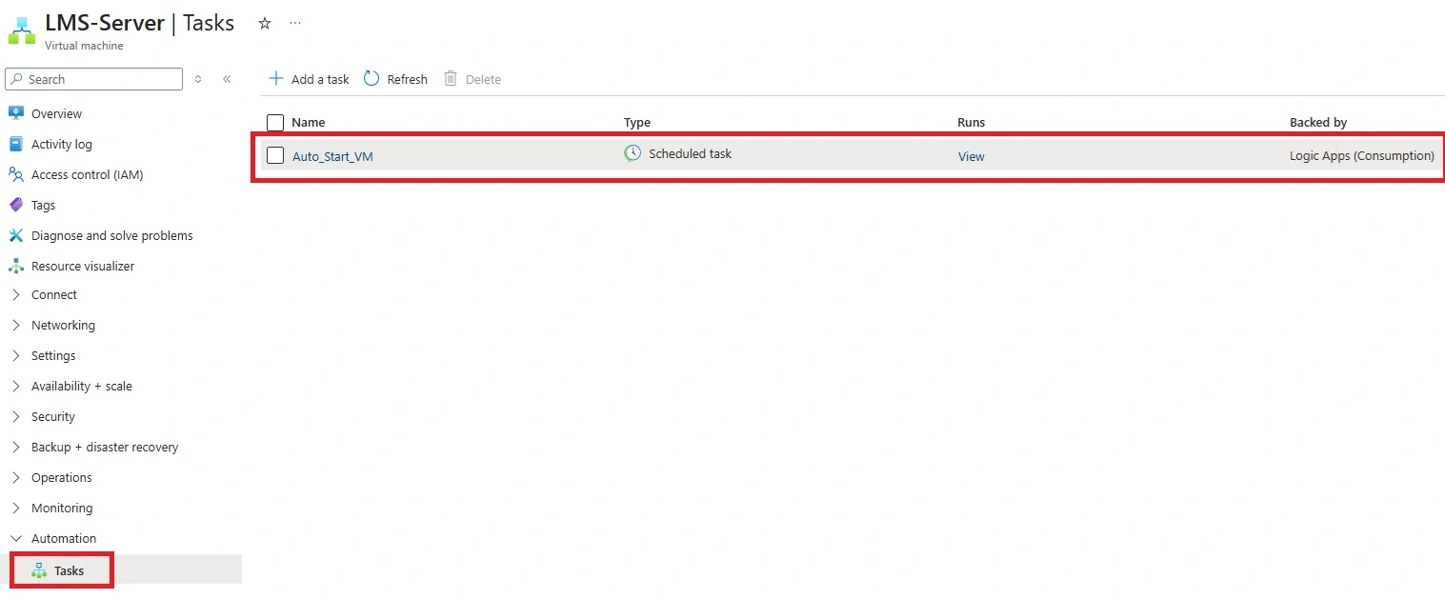Click the View runs link
This screenshot has width=1445, height=599.
[x=971, y=156]
